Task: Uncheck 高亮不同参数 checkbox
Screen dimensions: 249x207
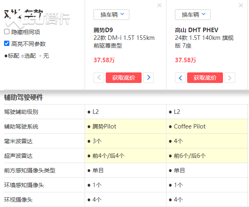Action: [x=7, y=44]
